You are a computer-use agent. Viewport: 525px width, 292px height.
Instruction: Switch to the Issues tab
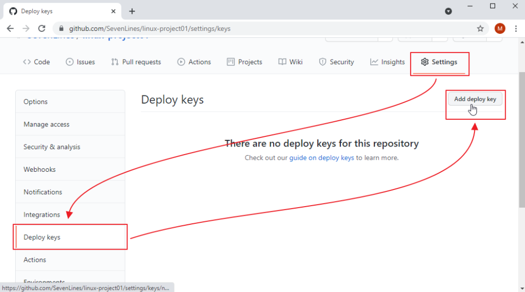tap(80, 62)
